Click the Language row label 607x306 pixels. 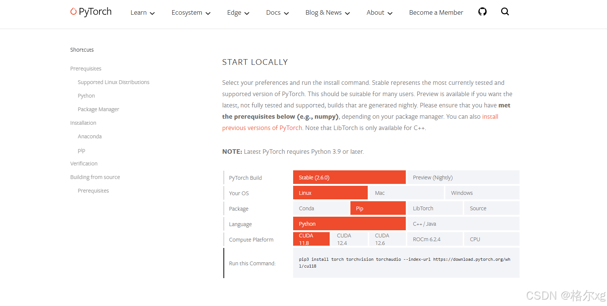click(x=240, y=224)
